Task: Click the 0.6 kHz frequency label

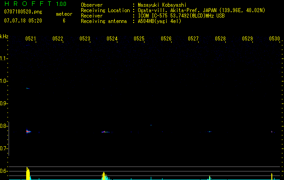Action: tap(4, 171)
